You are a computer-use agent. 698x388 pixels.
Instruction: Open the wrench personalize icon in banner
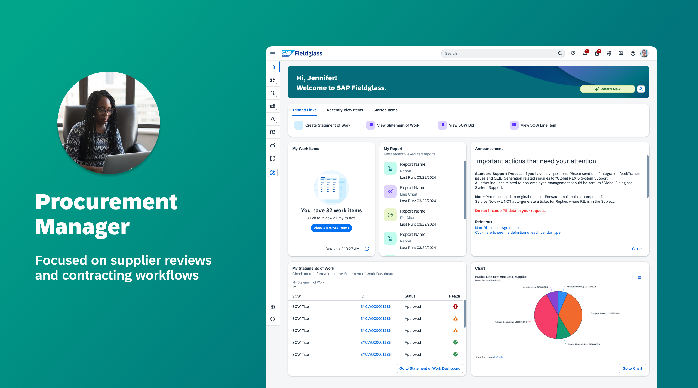click(641, 89)
